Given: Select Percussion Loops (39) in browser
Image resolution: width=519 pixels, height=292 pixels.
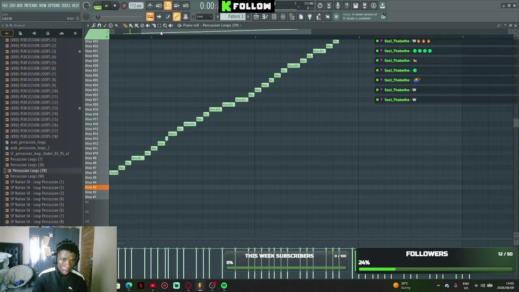Looking at the screenshot, I should pyautogui.click(x=30, y=171).
